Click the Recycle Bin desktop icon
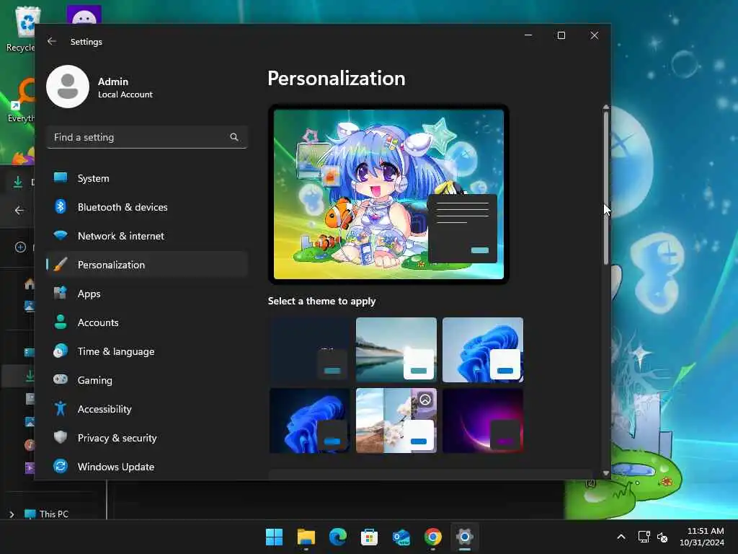This screenshot has height=554, width=738. (x=20, y=29)
